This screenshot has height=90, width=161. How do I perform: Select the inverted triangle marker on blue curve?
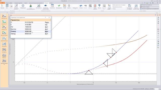(x=111, y=55)
